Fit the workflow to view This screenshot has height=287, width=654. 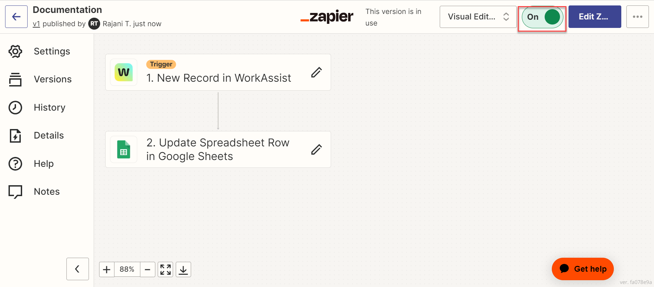(x=166, y=270)
